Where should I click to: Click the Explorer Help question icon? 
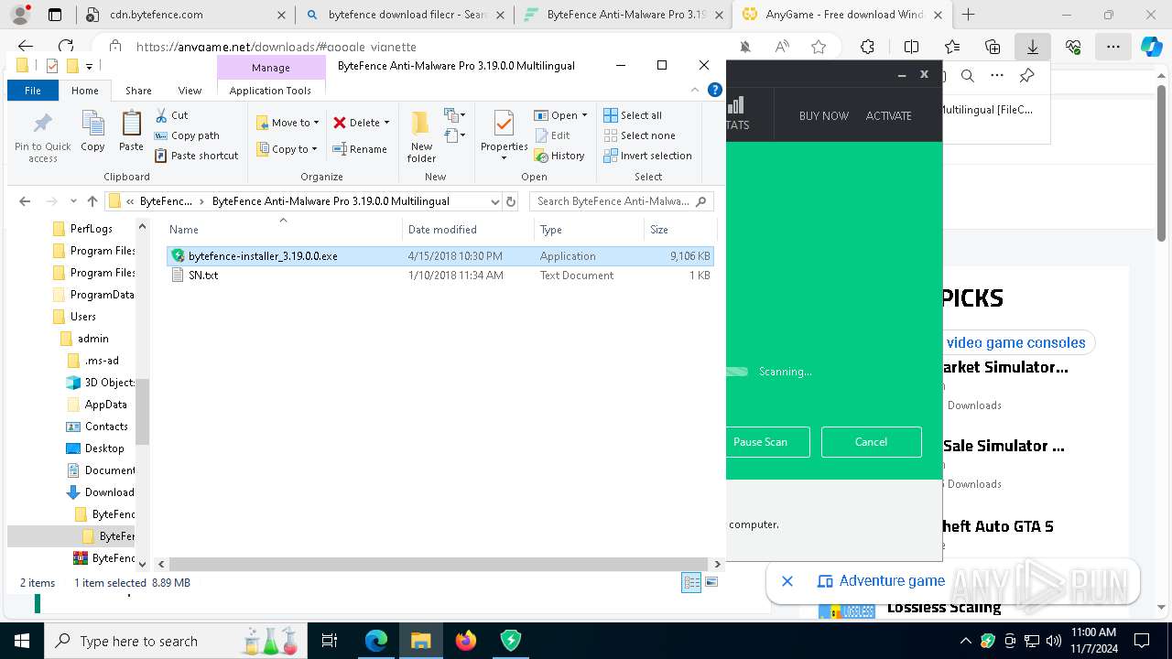coord(715,90)
